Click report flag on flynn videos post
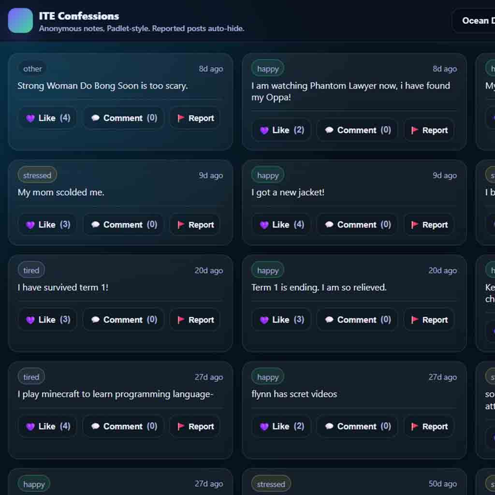495x495 pixels. pos(415,426)
